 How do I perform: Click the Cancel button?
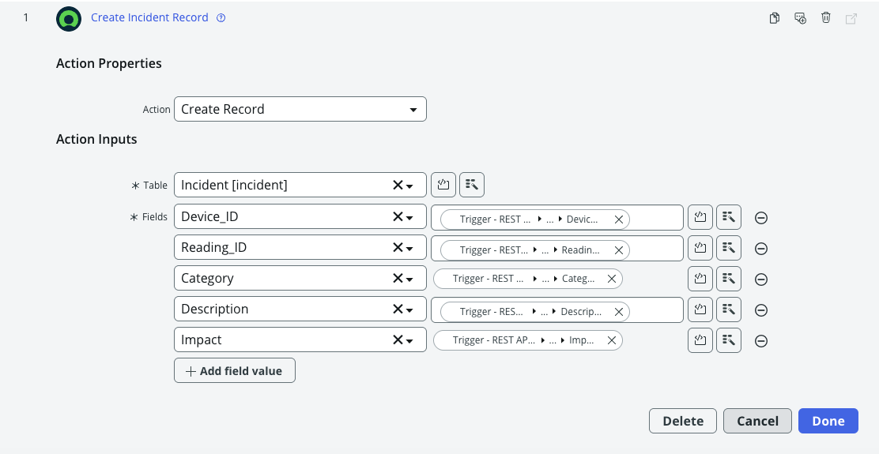[757, 421]
